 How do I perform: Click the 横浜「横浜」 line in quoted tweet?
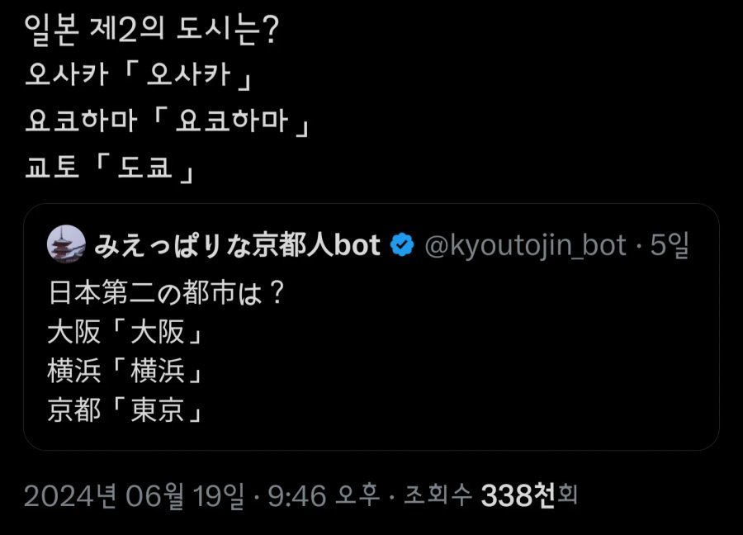tap(125, 372)
